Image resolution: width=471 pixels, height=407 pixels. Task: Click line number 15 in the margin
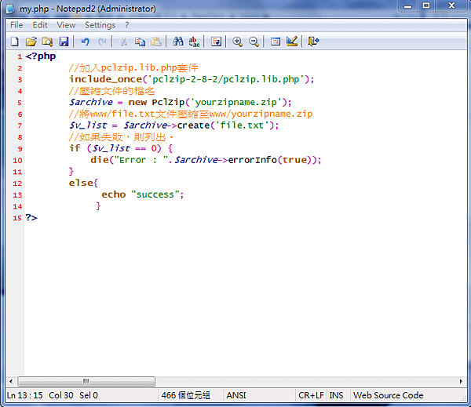pyautogui.click(x=17, y=218)
